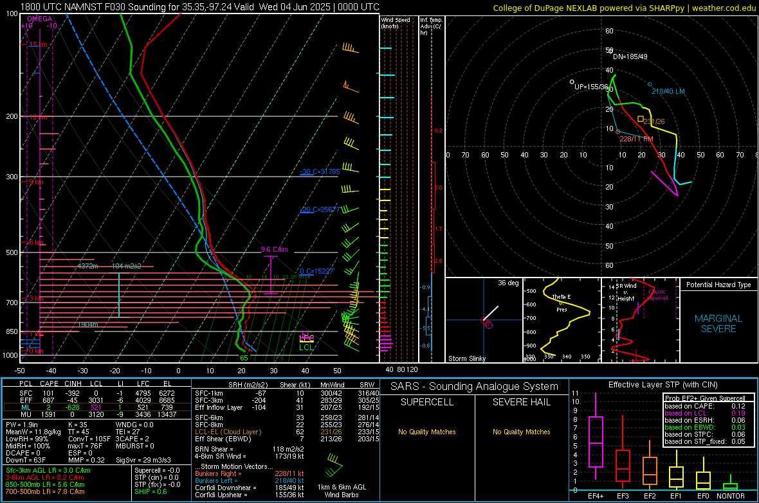Image resolution: width=759 pixels, height=503 pixels.
Task: Click the BRN Shear = 118 m2/s2 line
Action: coord(249,449)
